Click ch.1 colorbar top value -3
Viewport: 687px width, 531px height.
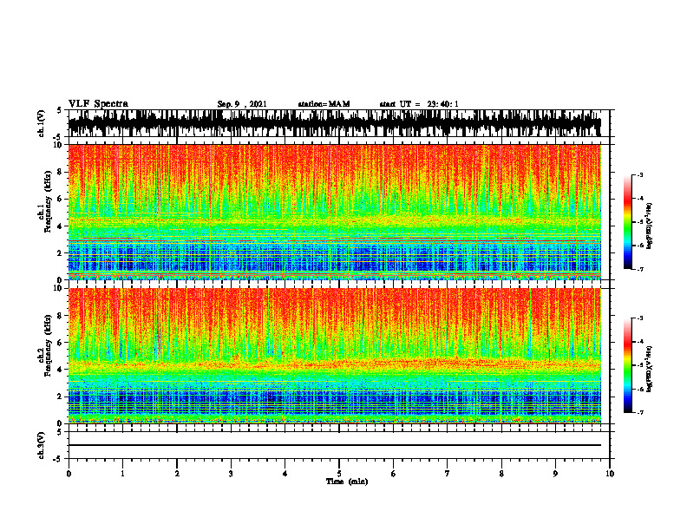(x=640, y=174)
